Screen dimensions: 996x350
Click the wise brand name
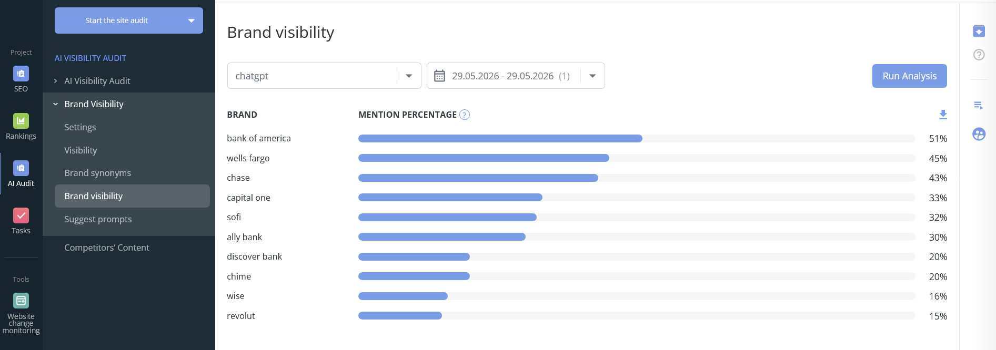236,296
